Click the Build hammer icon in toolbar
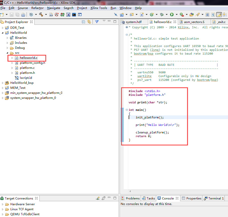This screenshot has height=217, width=228. [x=41, y=15]
